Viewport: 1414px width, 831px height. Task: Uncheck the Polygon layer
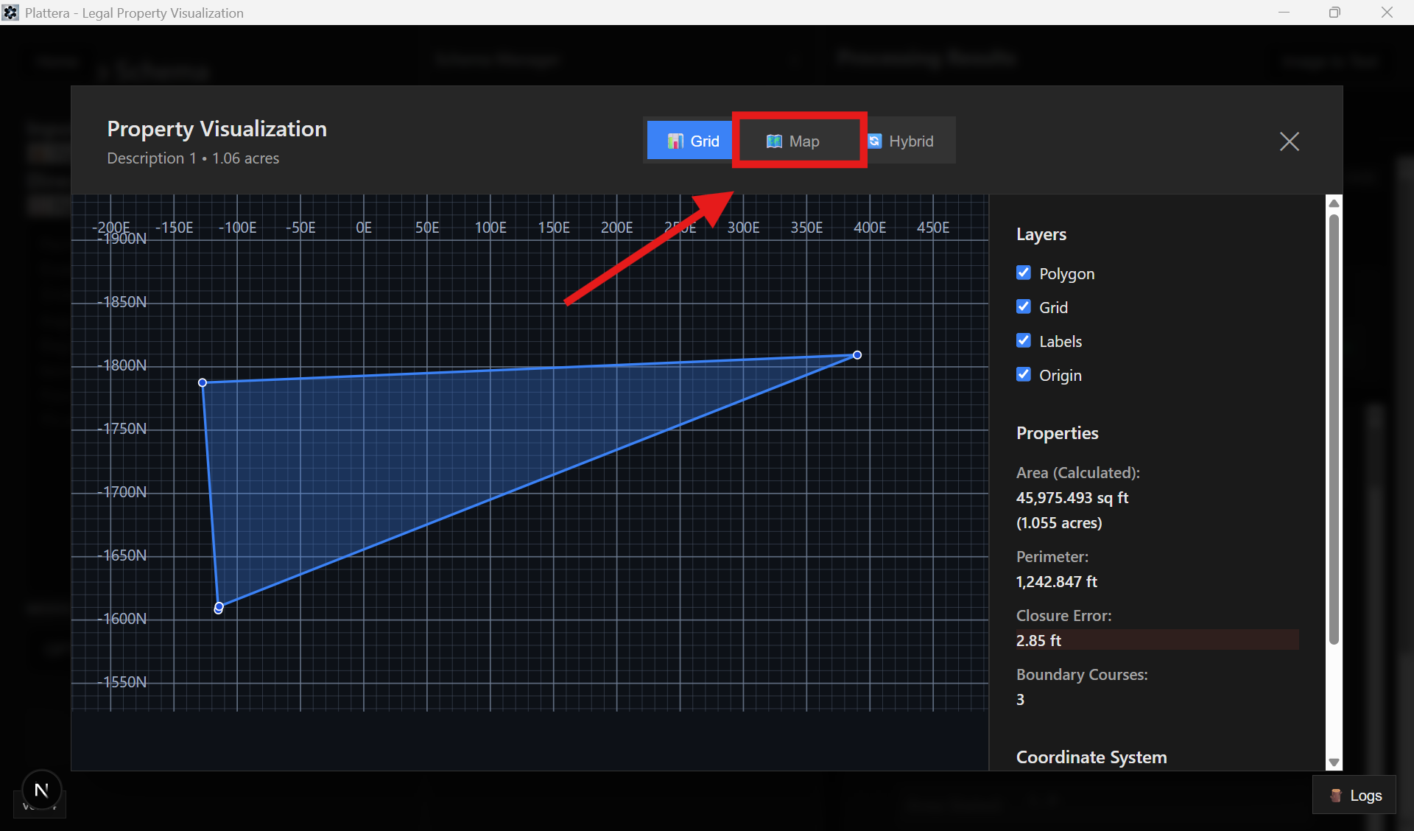[1024, 273]
